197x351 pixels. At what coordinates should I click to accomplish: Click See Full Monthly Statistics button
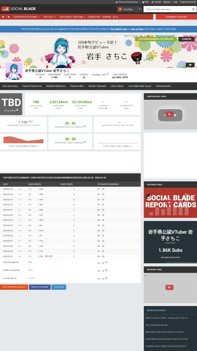pyautogui.click(x=14, y=287)
